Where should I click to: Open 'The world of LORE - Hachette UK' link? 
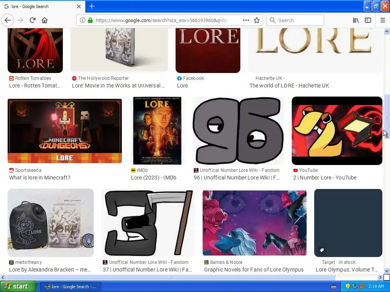[x=289, y=86]
